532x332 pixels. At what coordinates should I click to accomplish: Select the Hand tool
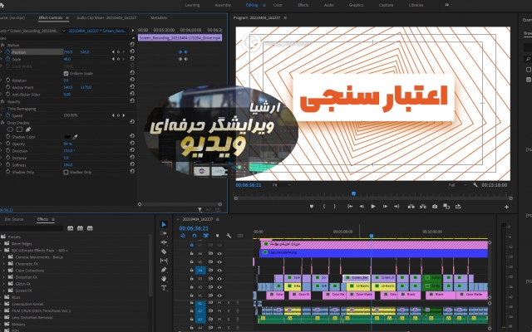(x=164, y=279)
